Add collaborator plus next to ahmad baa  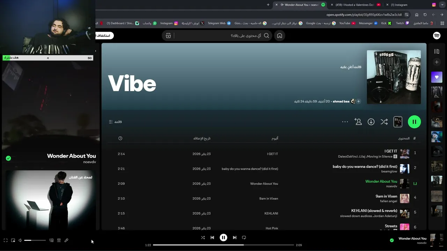click(358, 101)
